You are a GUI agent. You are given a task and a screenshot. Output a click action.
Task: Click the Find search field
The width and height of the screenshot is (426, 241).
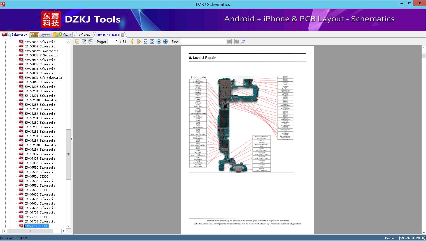(203, 42)
